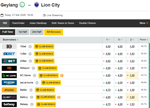
Task: Open the Both Teams to Score tab
Action: [63, 23]
